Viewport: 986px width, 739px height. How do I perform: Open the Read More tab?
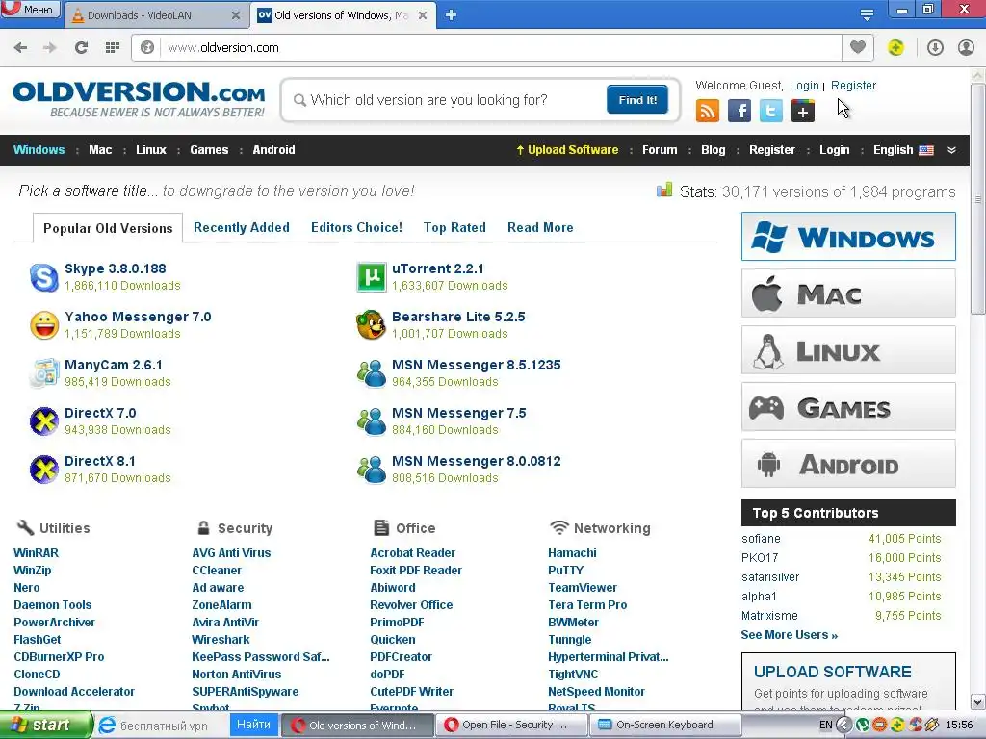540,227
